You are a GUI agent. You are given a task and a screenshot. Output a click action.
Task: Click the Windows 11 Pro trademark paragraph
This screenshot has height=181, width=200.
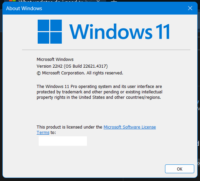point(99,92)
